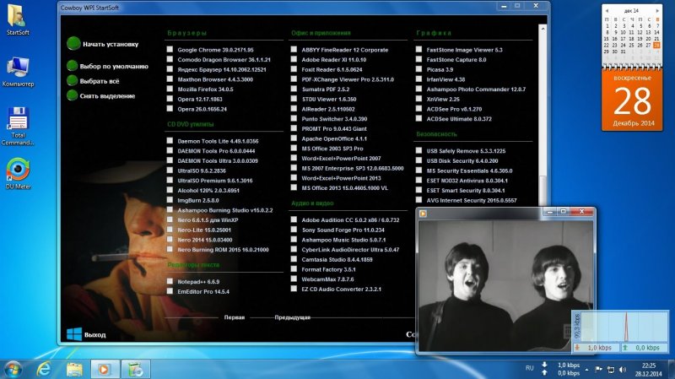This screenshot has width=675, height=379.
Task: Check Notepad++ 6.6.9 checkbox
Action: click(x=170, y=281)
